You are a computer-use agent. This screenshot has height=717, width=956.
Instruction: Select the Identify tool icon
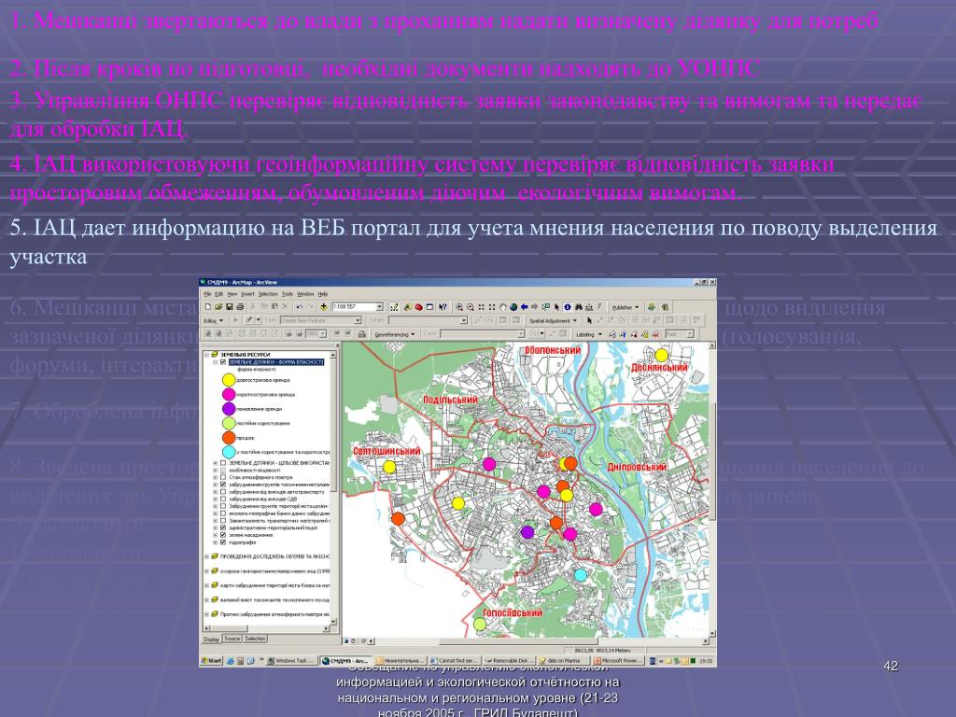[x=567, y=306]
